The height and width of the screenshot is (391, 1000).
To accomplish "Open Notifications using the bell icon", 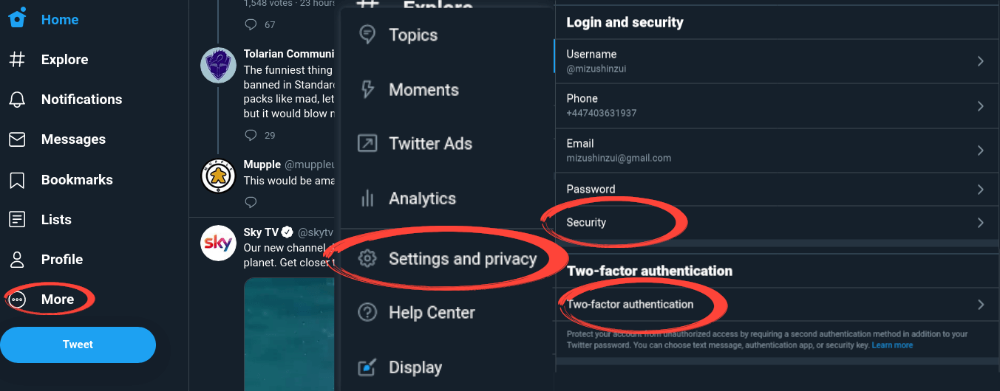I will coord(17,100).
